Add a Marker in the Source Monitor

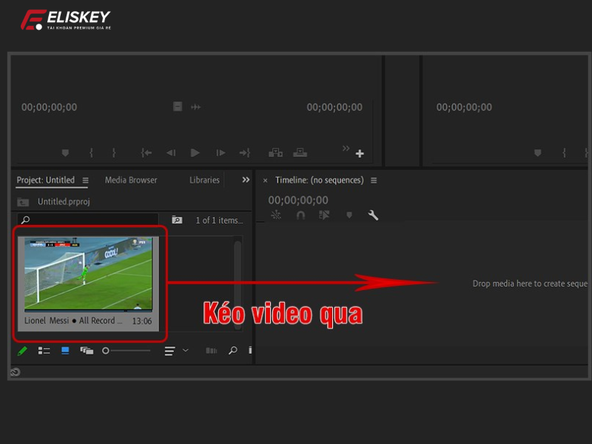pyautogui.click(x=67, y=152)
